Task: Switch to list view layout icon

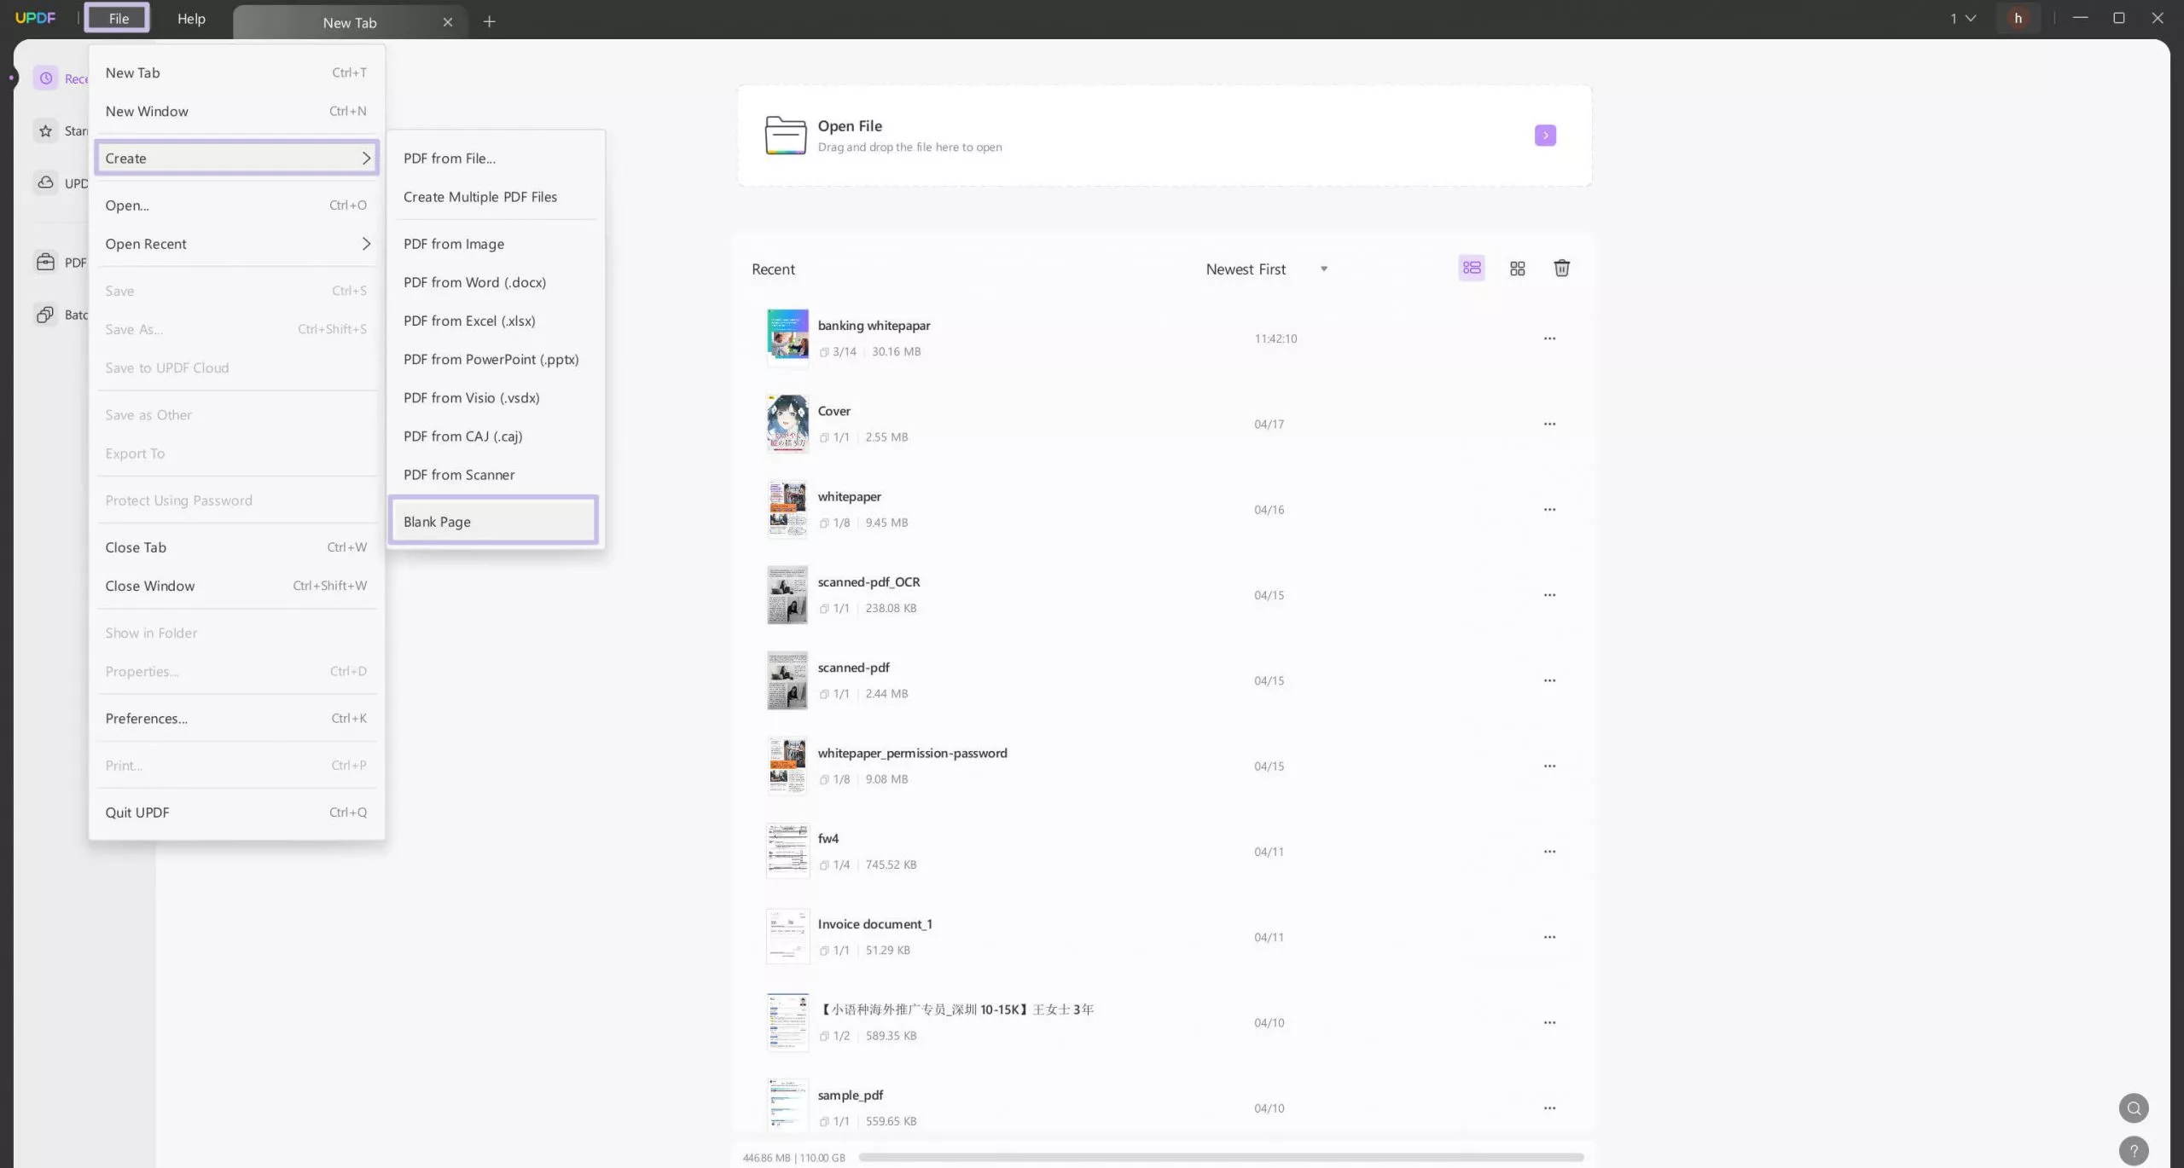Action: [1471, 269]
